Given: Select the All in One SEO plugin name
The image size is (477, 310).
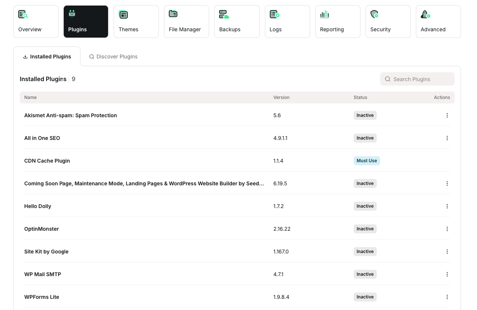Looking at the screenshot, I should 42,138.
